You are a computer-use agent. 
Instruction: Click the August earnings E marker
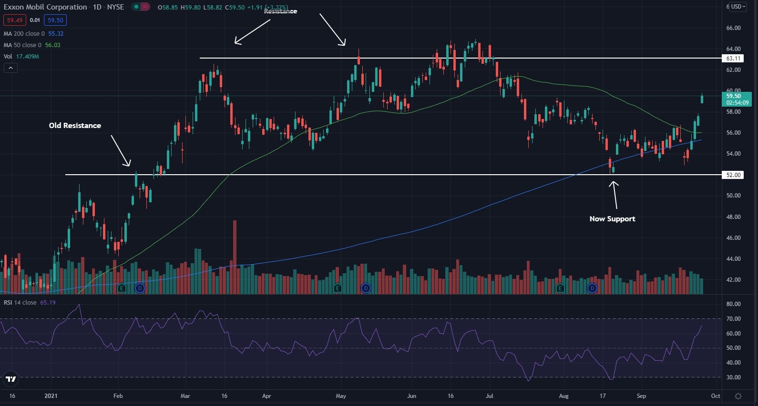pyautogui.click(x=560, y=288)
